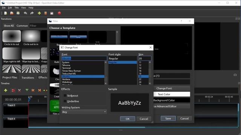Switch to the Effects tab
The height and width of the screenshot is (135, 241).
(43, 78)
